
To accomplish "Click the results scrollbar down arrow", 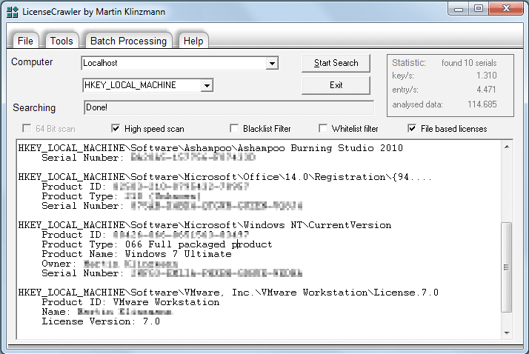I will [507, 333].
